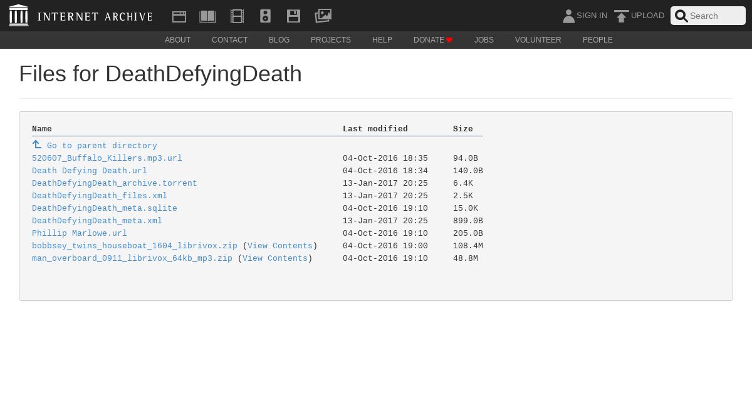Viewport: 752px width, 394px height.
Task: Open the Audio speaker icon
Action: 265,16
